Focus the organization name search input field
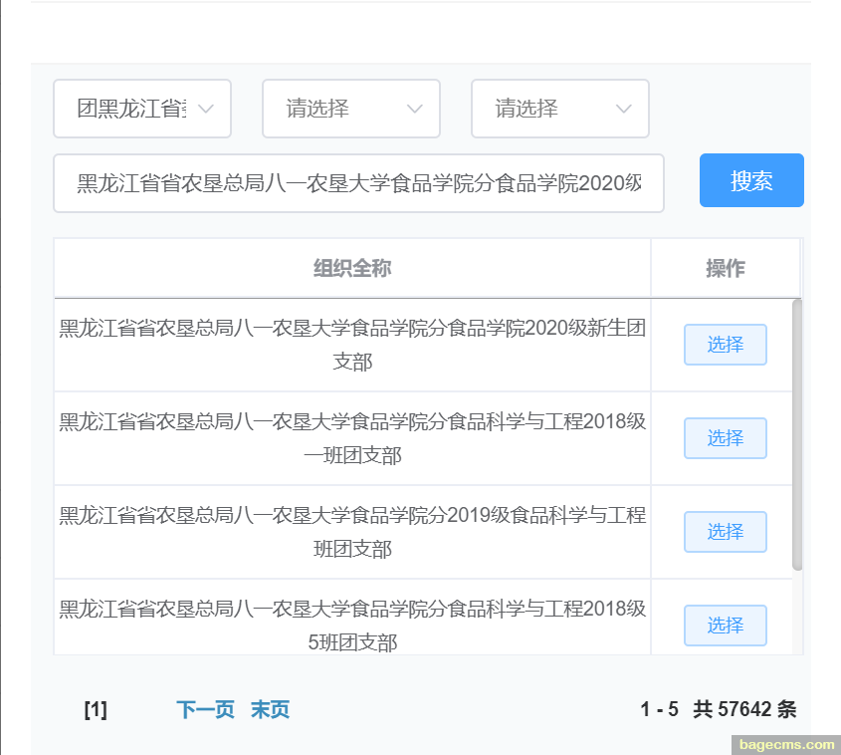 pyautogui.click(x=358, y=183)
